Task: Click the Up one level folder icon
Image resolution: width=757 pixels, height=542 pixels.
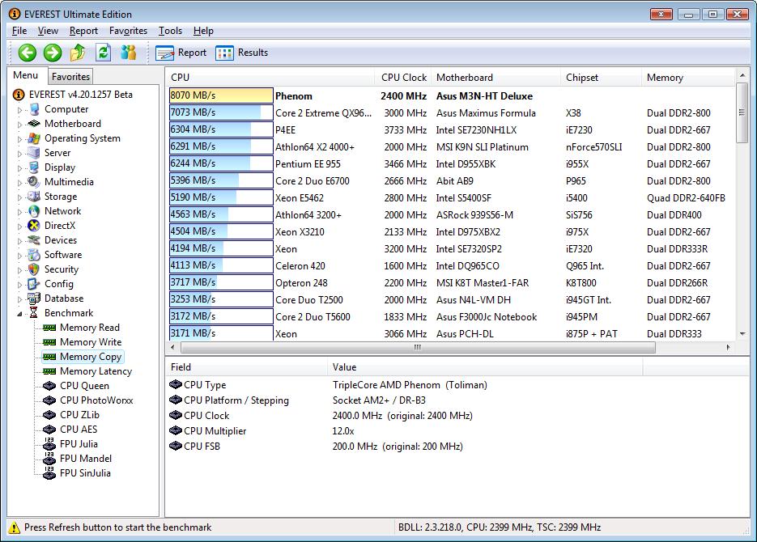Action: tap(78, 53)
